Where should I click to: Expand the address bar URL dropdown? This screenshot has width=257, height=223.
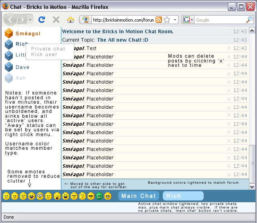point(175,20)
